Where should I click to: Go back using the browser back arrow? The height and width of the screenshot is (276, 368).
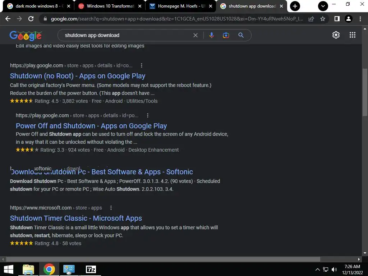pos(8,19)
